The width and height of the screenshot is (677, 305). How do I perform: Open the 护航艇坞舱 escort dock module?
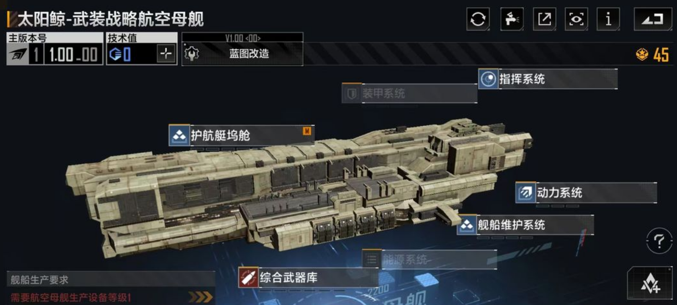(241, 135)
